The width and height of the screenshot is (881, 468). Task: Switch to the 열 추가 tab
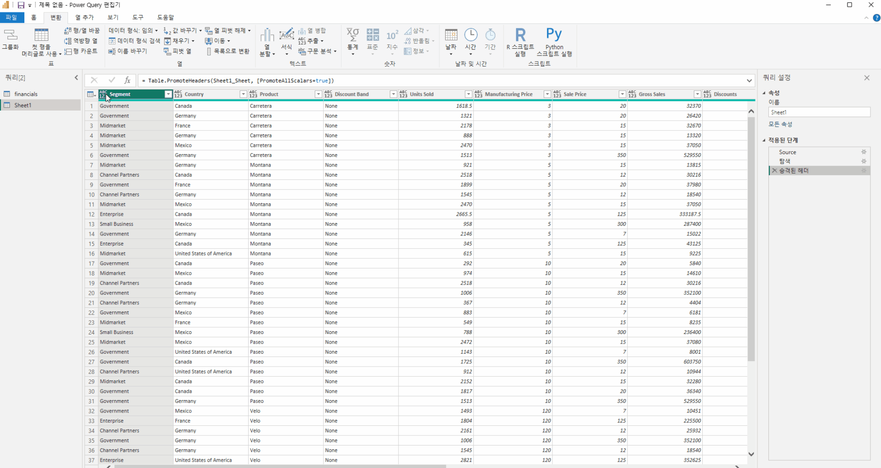pyautogui.click(x=85, y=17)
